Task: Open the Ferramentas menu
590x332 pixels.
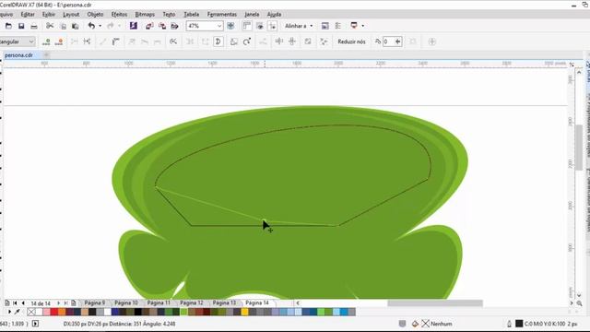Action: pos(222,15)
